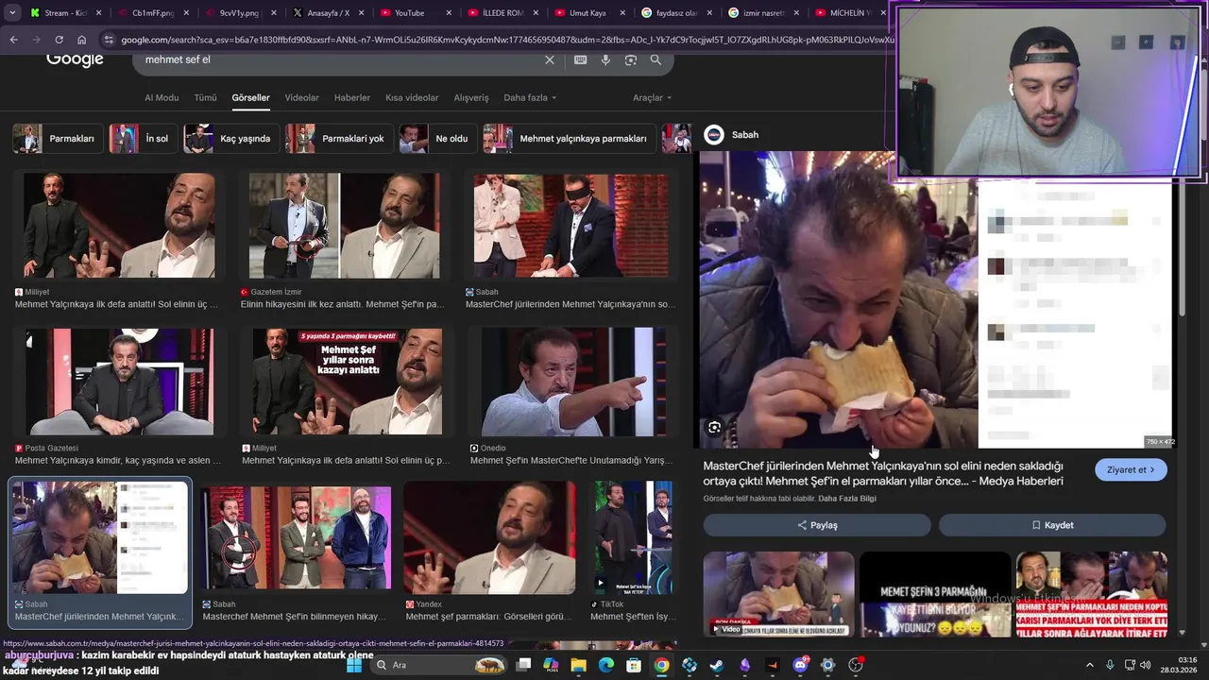Image resolution: width=1209 pixels, height=680 pixels.
Task: Filter by Kaç yaşında suggestion chip
Action: click(x=230, y=138)
